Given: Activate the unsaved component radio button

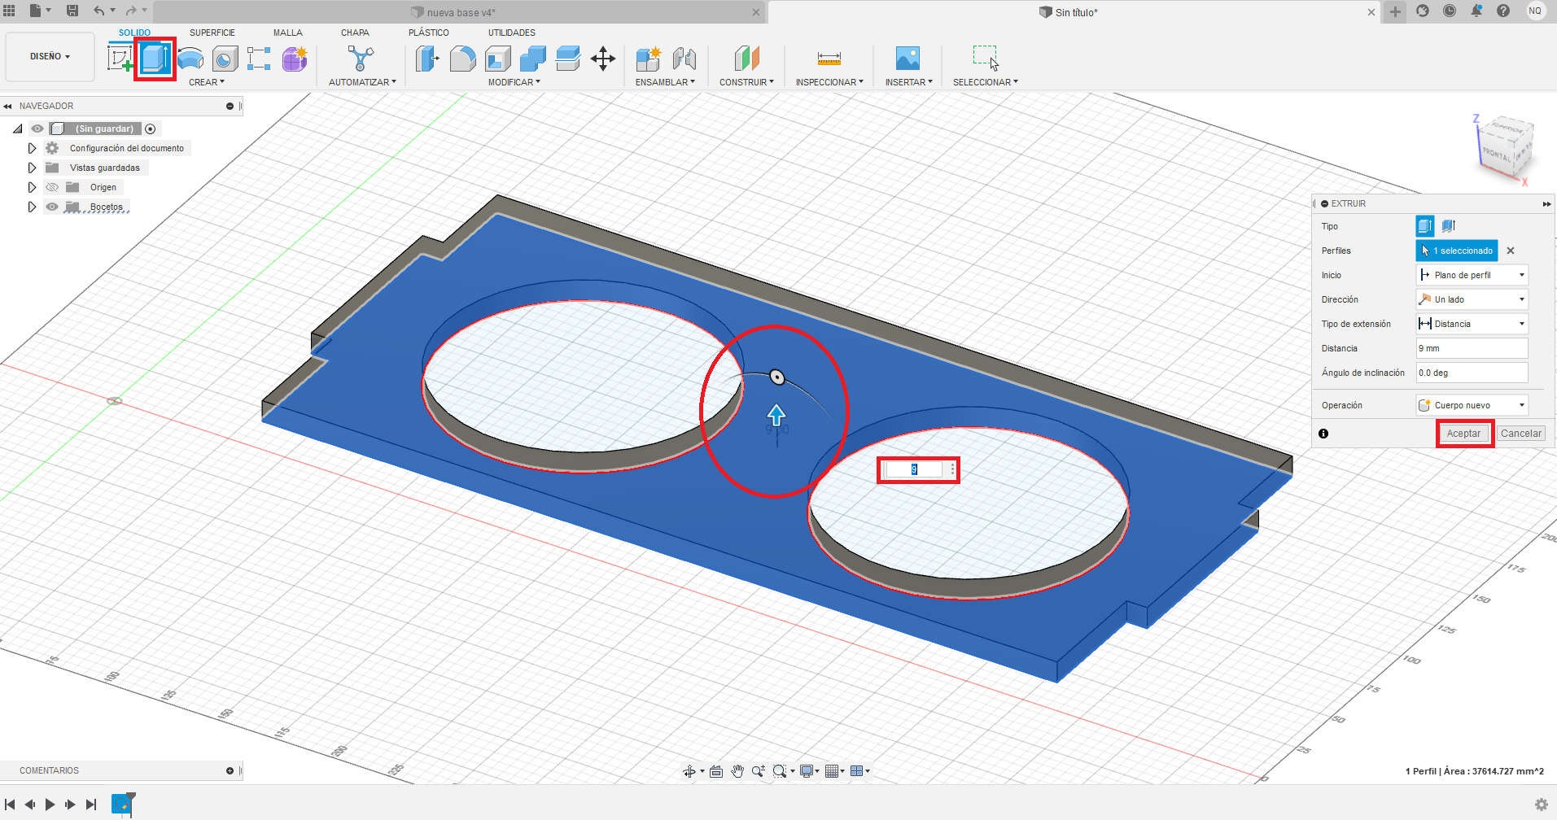Looking at the screenshot, I should click(150, 129).
